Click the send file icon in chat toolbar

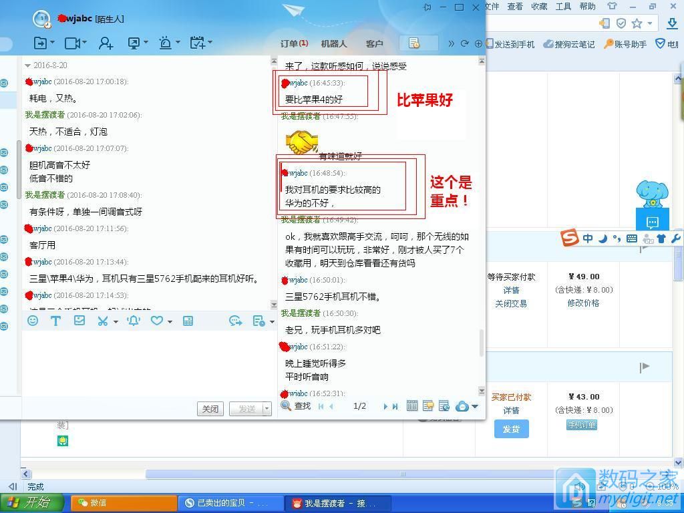41,43
